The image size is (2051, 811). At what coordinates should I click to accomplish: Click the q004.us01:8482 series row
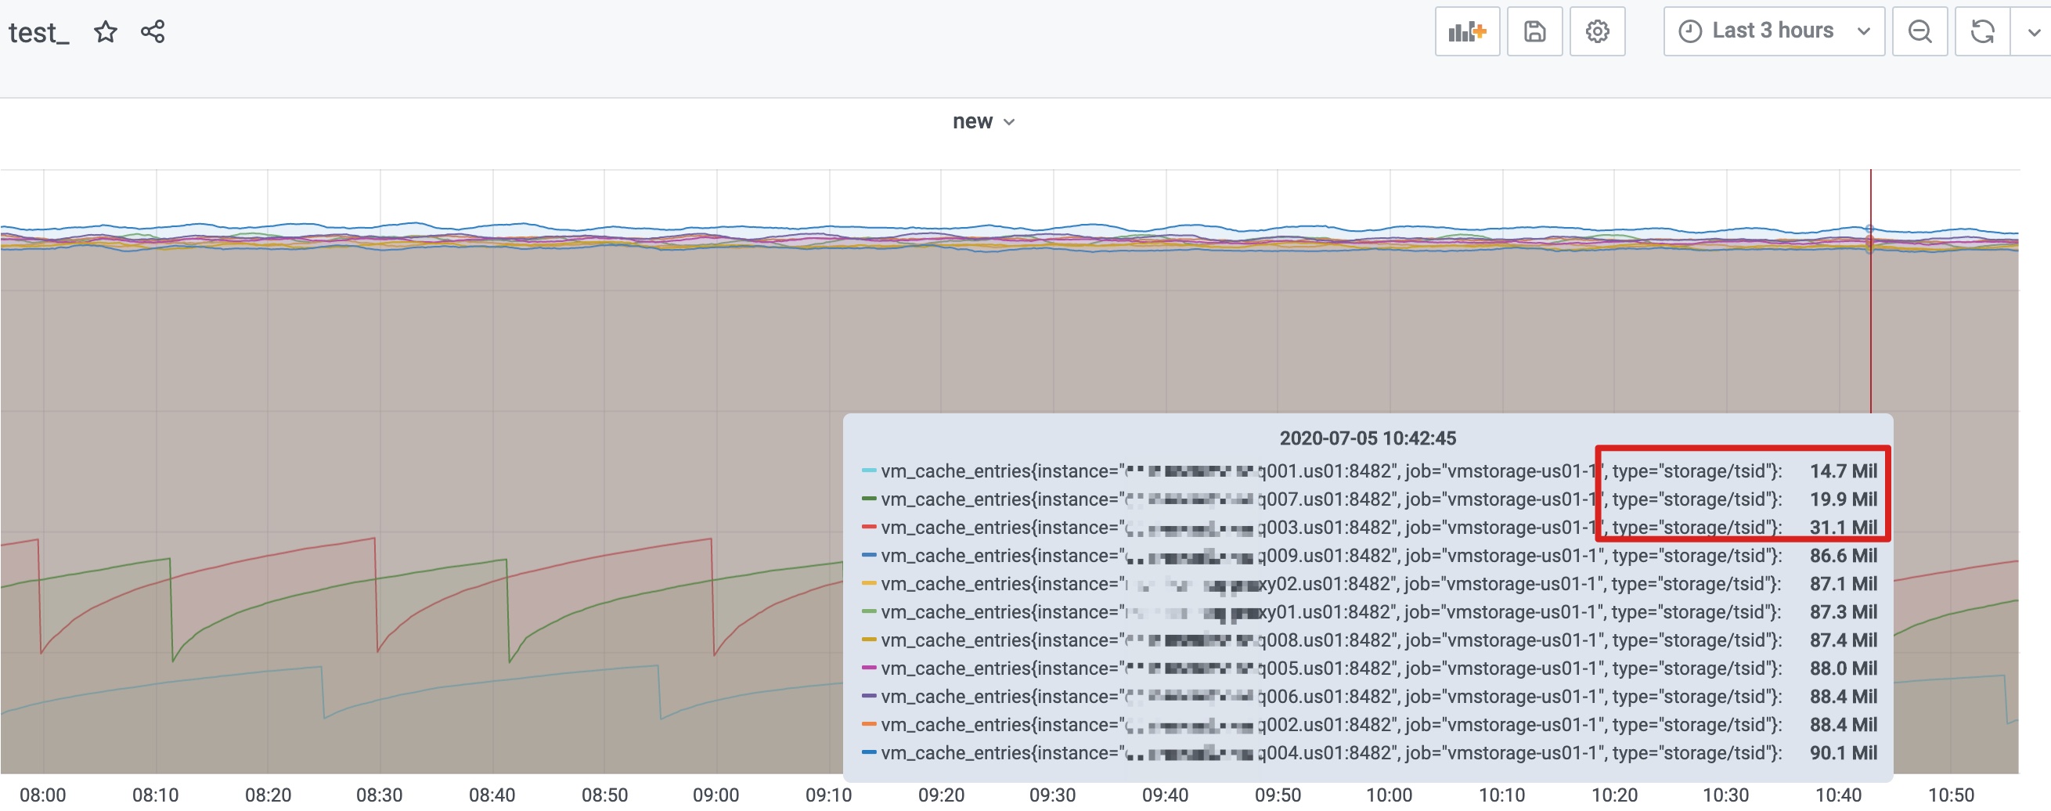pyautogui.click(x=1368, y=753)
